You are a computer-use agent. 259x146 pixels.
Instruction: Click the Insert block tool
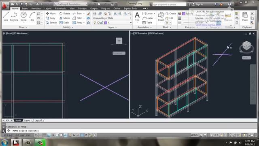pyautogui.click(x=161, y=17)
